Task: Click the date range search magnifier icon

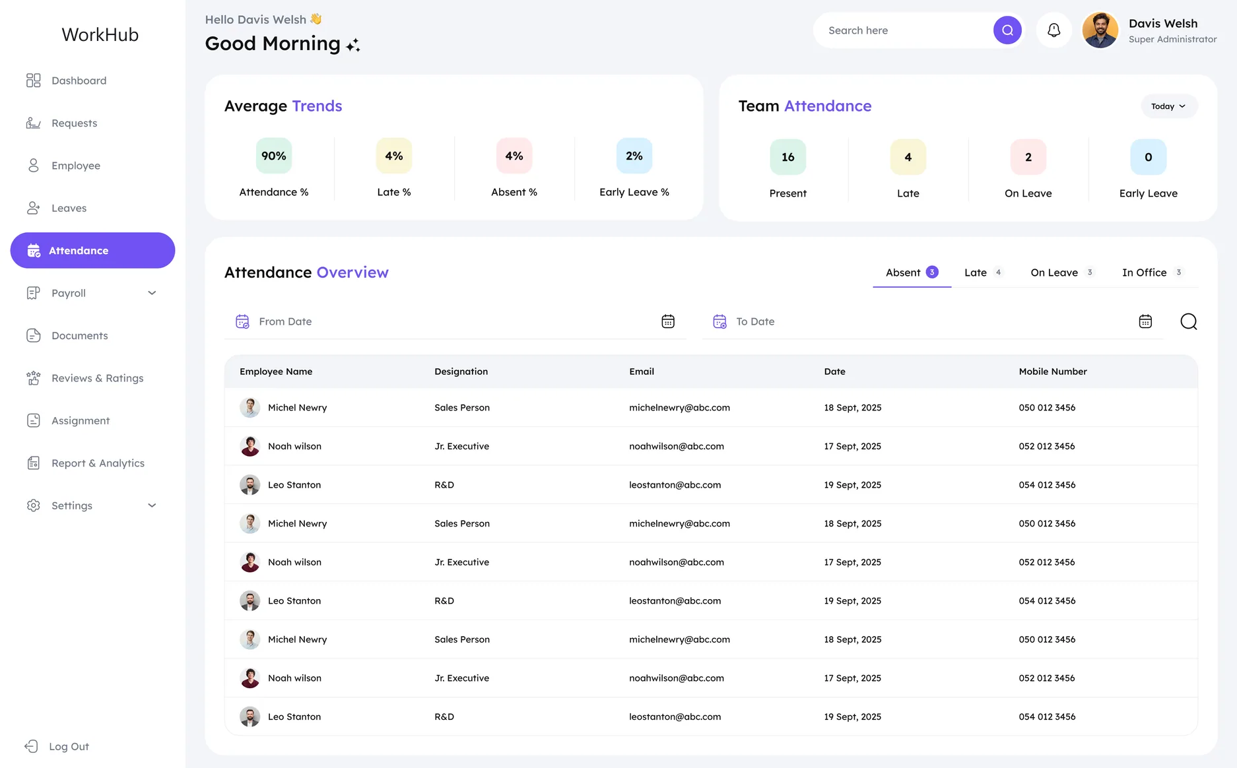Action: [x=1189, y=321]
